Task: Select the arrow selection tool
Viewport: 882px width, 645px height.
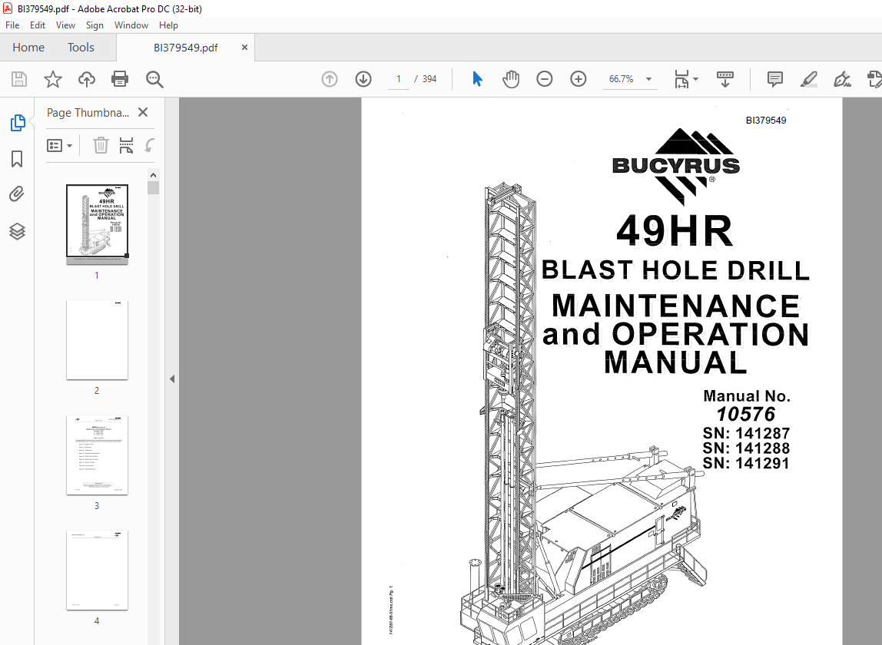Action: [x=477, y=79]
